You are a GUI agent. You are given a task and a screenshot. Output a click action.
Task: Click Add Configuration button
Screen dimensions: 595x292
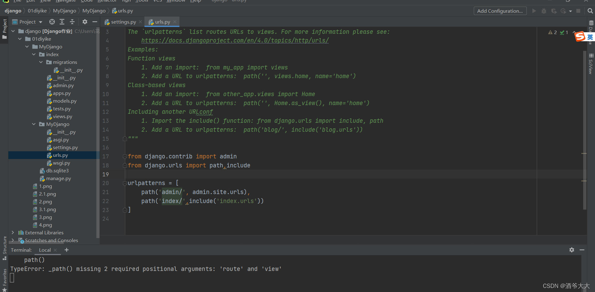click(500, 11)
